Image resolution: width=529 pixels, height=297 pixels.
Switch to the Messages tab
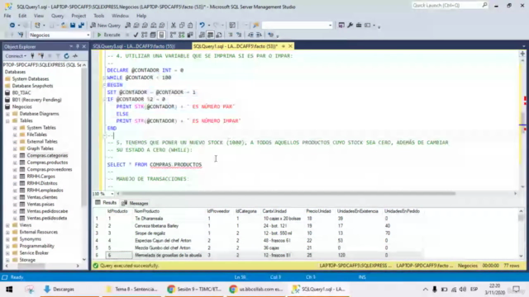[x=136, y=203]
